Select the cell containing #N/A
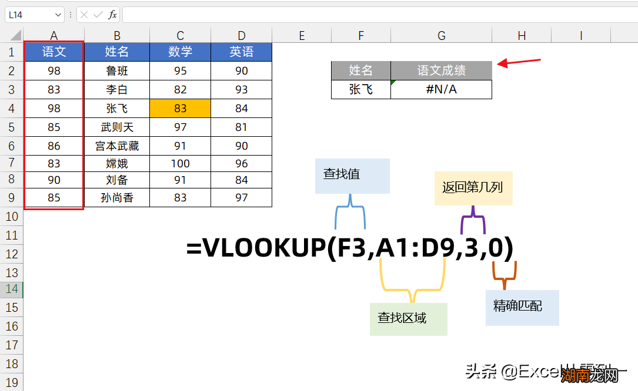This screenshot has height=391, width=638. pos(441,90)
